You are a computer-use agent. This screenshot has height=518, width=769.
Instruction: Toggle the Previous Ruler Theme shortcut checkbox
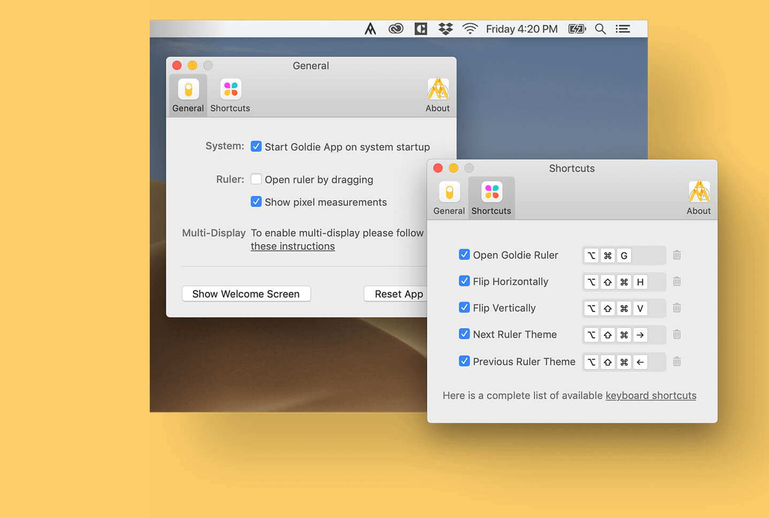[465, 361]
